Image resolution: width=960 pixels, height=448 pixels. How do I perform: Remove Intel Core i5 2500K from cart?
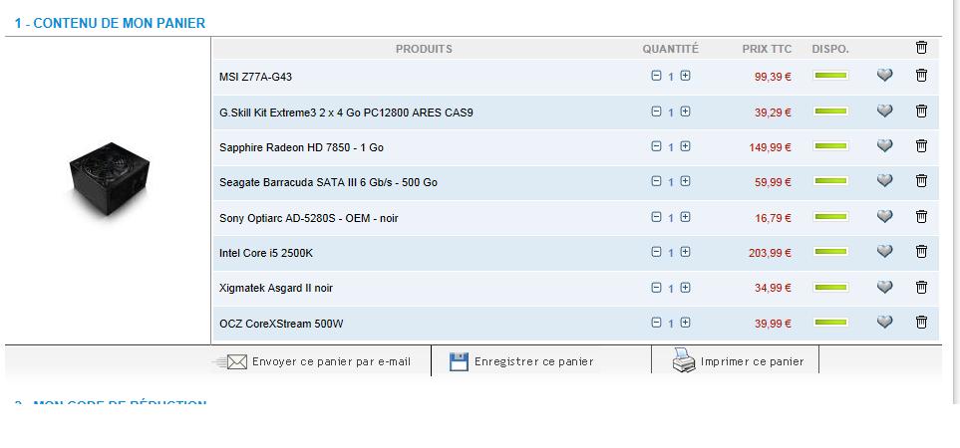pyautogui.click(x=921, y=252)
